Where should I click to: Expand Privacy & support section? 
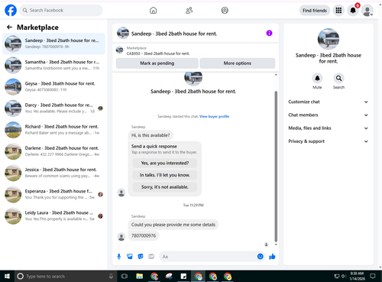tap(329, 141)
